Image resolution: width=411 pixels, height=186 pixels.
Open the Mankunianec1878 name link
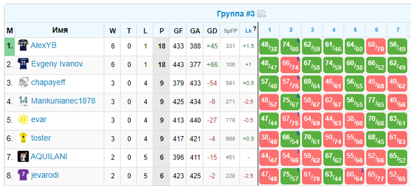coord(63,101)
